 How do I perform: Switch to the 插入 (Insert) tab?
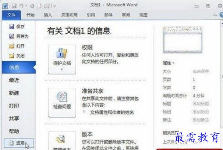click(x=47, y=15)
